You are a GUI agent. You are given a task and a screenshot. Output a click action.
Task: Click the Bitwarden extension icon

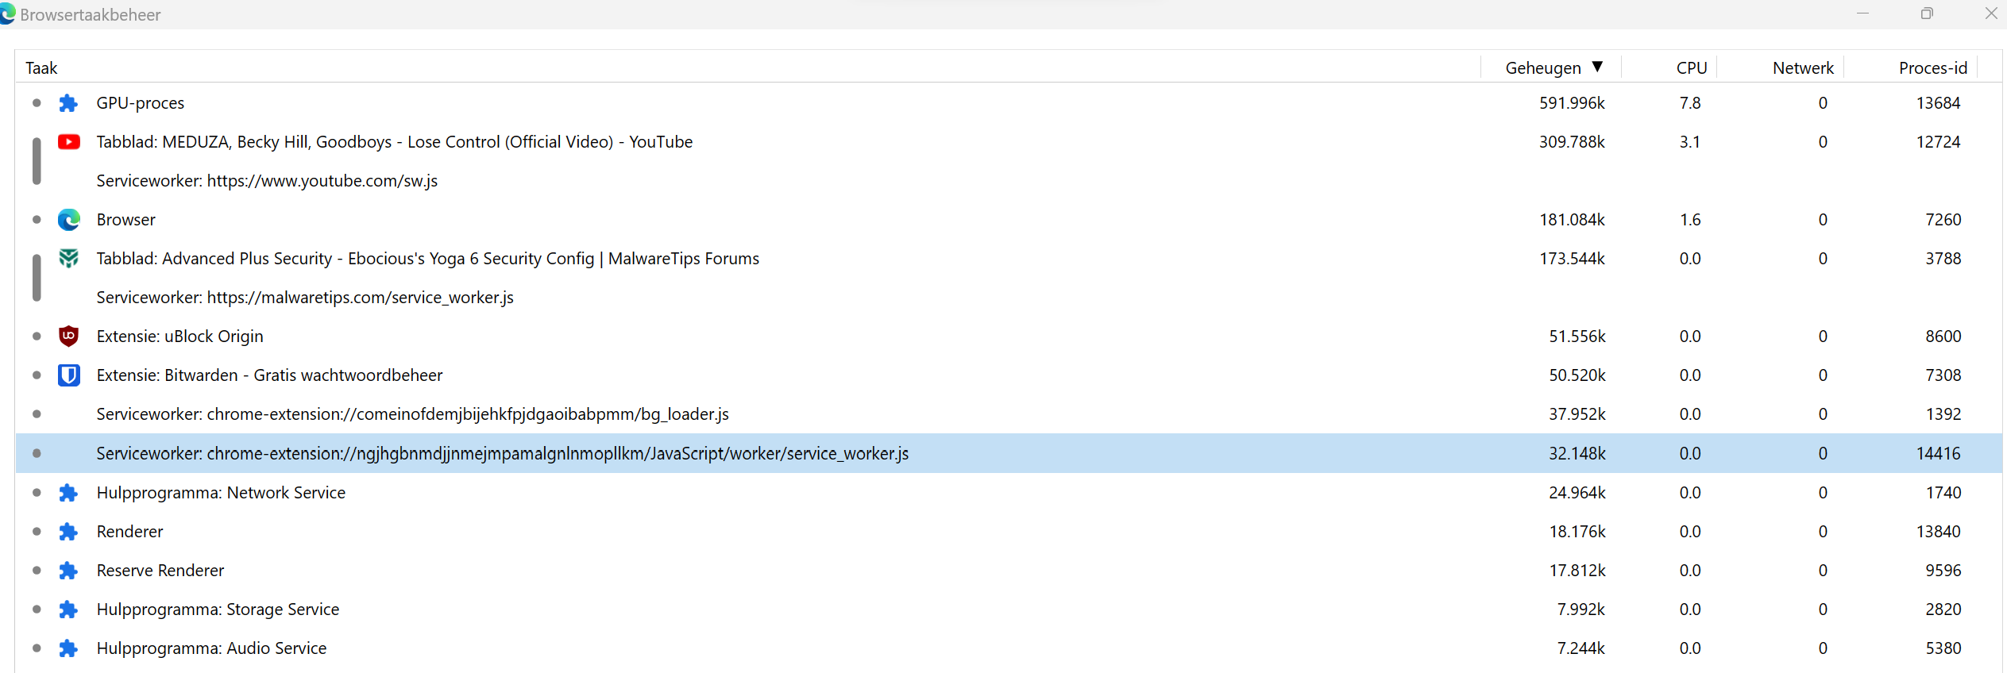[69, 375]
